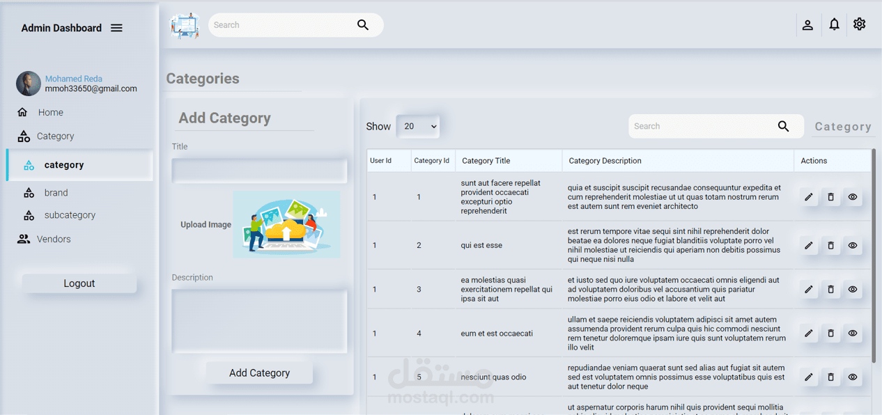The width and height of the screenshot is (882, 415).
Task: Select the brand icon in the sidebar
Action: pyautogui.click(x=29, y=192)
